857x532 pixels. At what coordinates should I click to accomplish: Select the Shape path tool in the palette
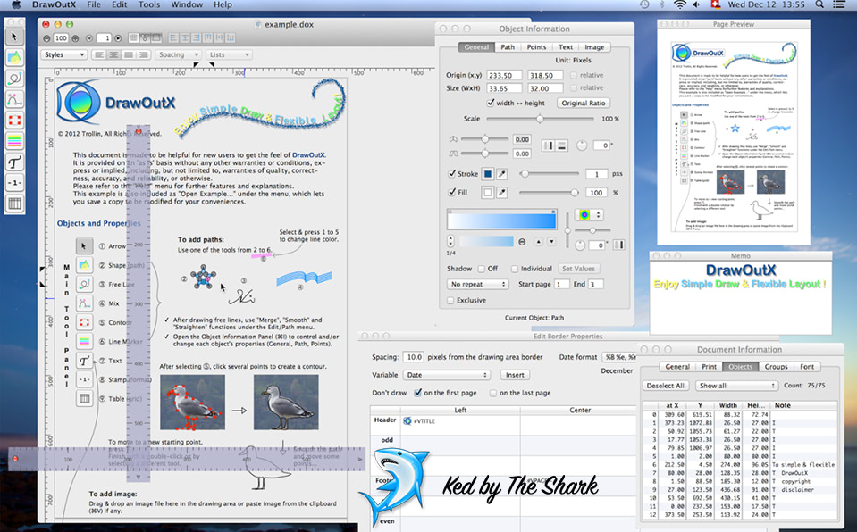tap(15, 57)
